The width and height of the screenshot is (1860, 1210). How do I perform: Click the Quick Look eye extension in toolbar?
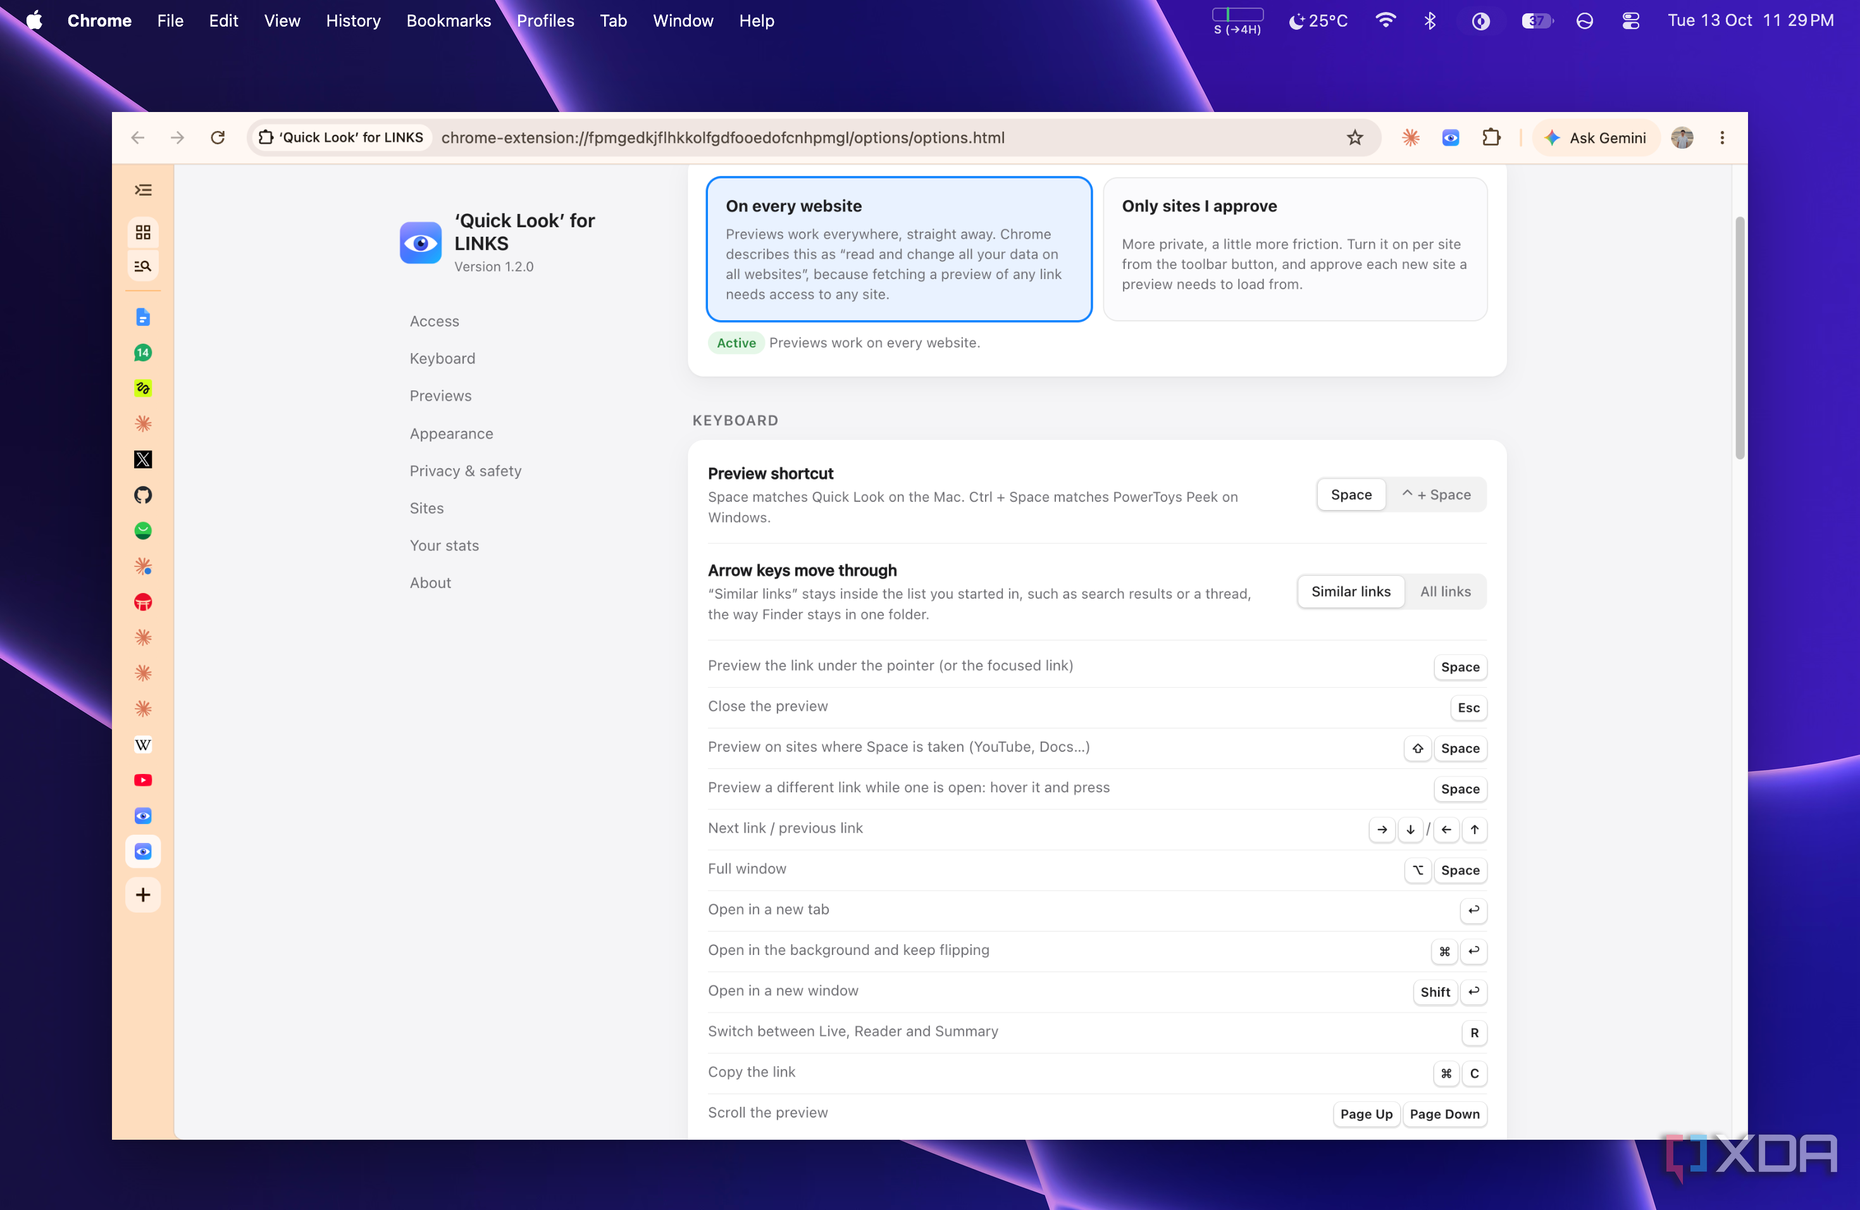click(x=1451, y=137)
